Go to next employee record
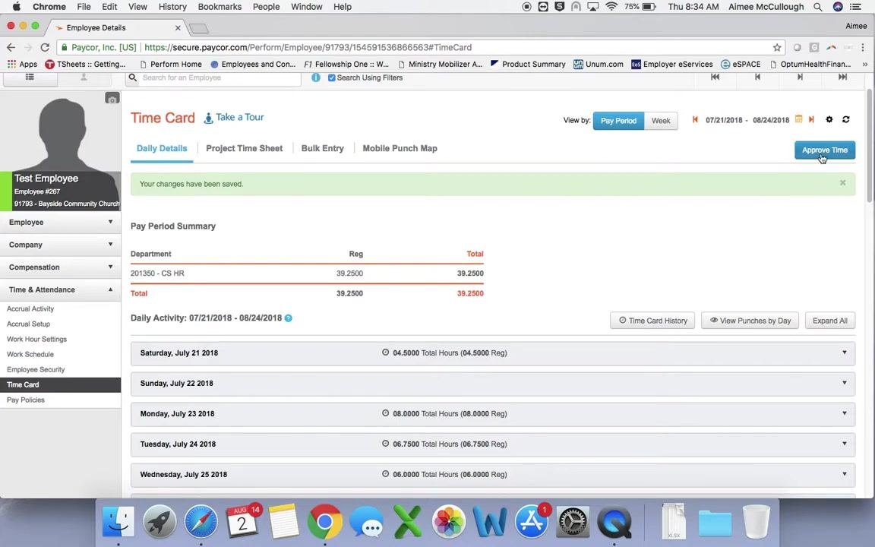Viewport: 875px width, 547px height. pyautogui.click(x=800, y=77)
